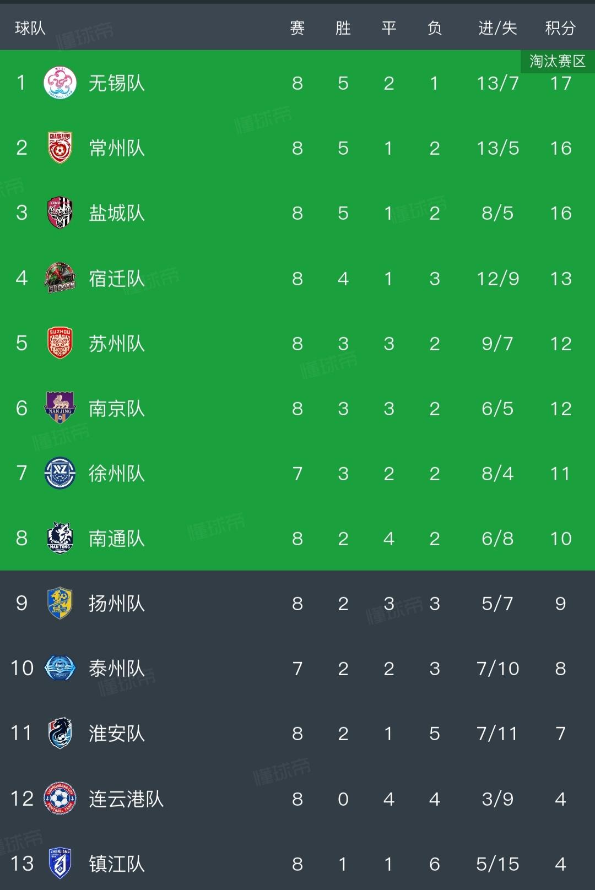Select the 镇江队 blue shield logo

59,864
